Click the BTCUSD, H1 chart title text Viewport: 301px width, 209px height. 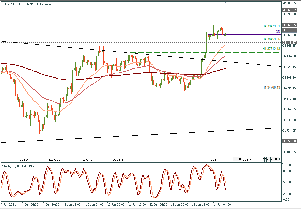[x=27, y=4]
